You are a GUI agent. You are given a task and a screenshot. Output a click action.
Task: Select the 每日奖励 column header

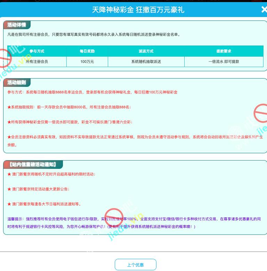pos(87,51)
